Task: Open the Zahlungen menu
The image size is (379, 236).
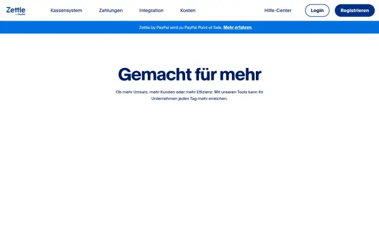Action: pos(111,11)
